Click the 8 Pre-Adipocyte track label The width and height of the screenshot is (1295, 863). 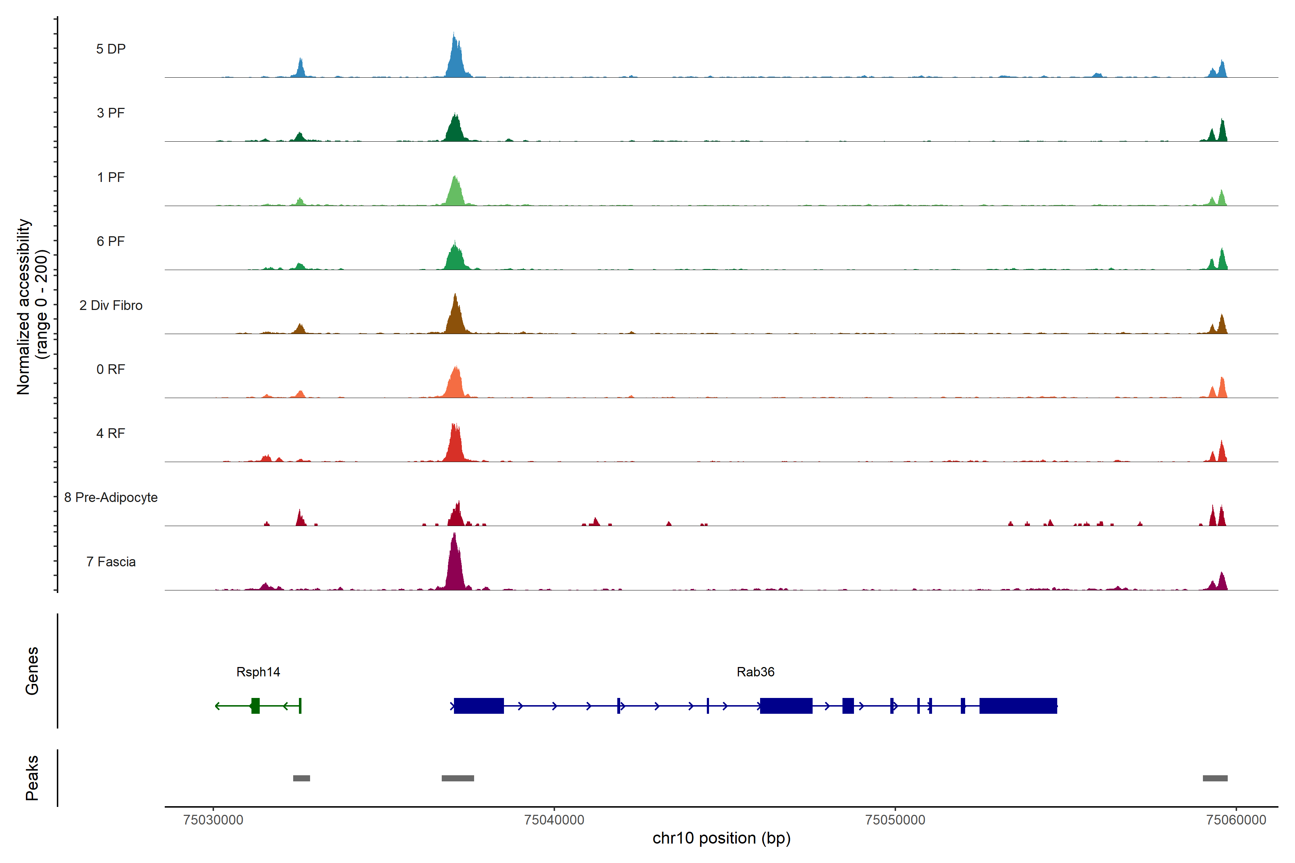111,498
